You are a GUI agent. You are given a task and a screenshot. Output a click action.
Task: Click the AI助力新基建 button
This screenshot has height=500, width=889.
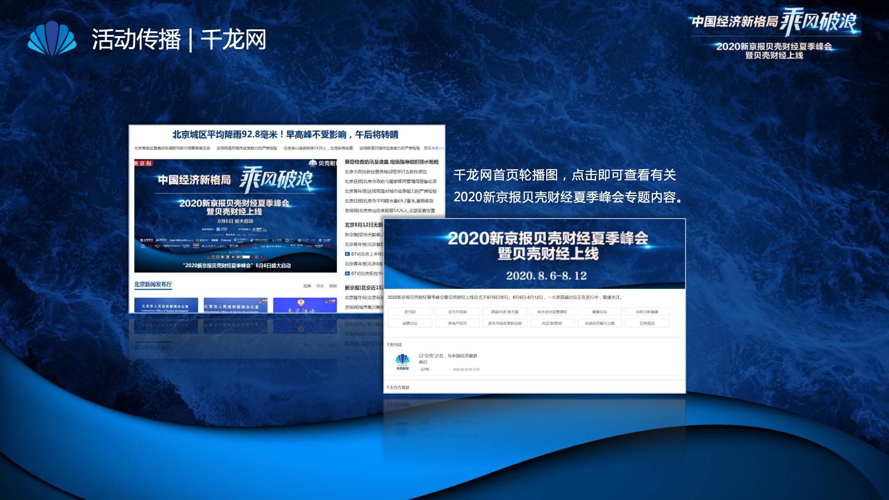click(x=647, y=311)
